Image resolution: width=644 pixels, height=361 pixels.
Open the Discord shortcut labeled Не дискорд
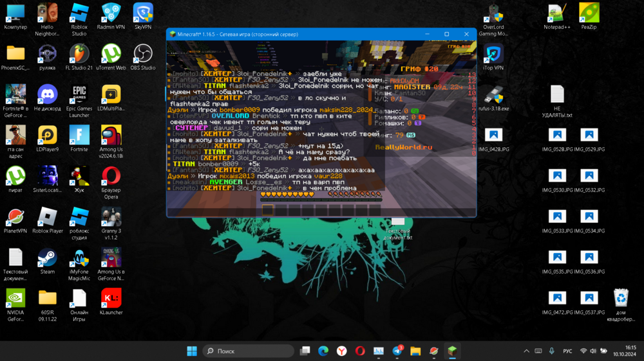pyautogui.click(x=47, y=98)
